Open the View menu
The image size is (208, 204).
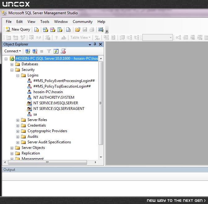click(32, 22)
